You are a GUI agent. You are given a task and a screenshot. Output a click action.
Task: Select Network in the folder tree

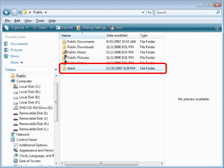(23, 134)
